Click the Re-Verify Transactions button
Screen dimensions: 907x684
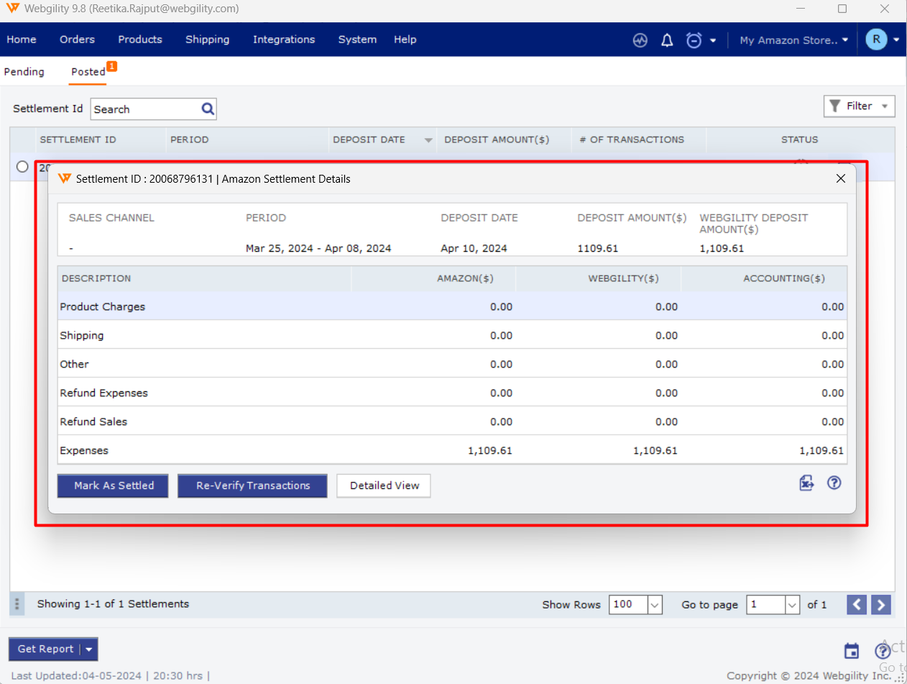pos(253,485)
